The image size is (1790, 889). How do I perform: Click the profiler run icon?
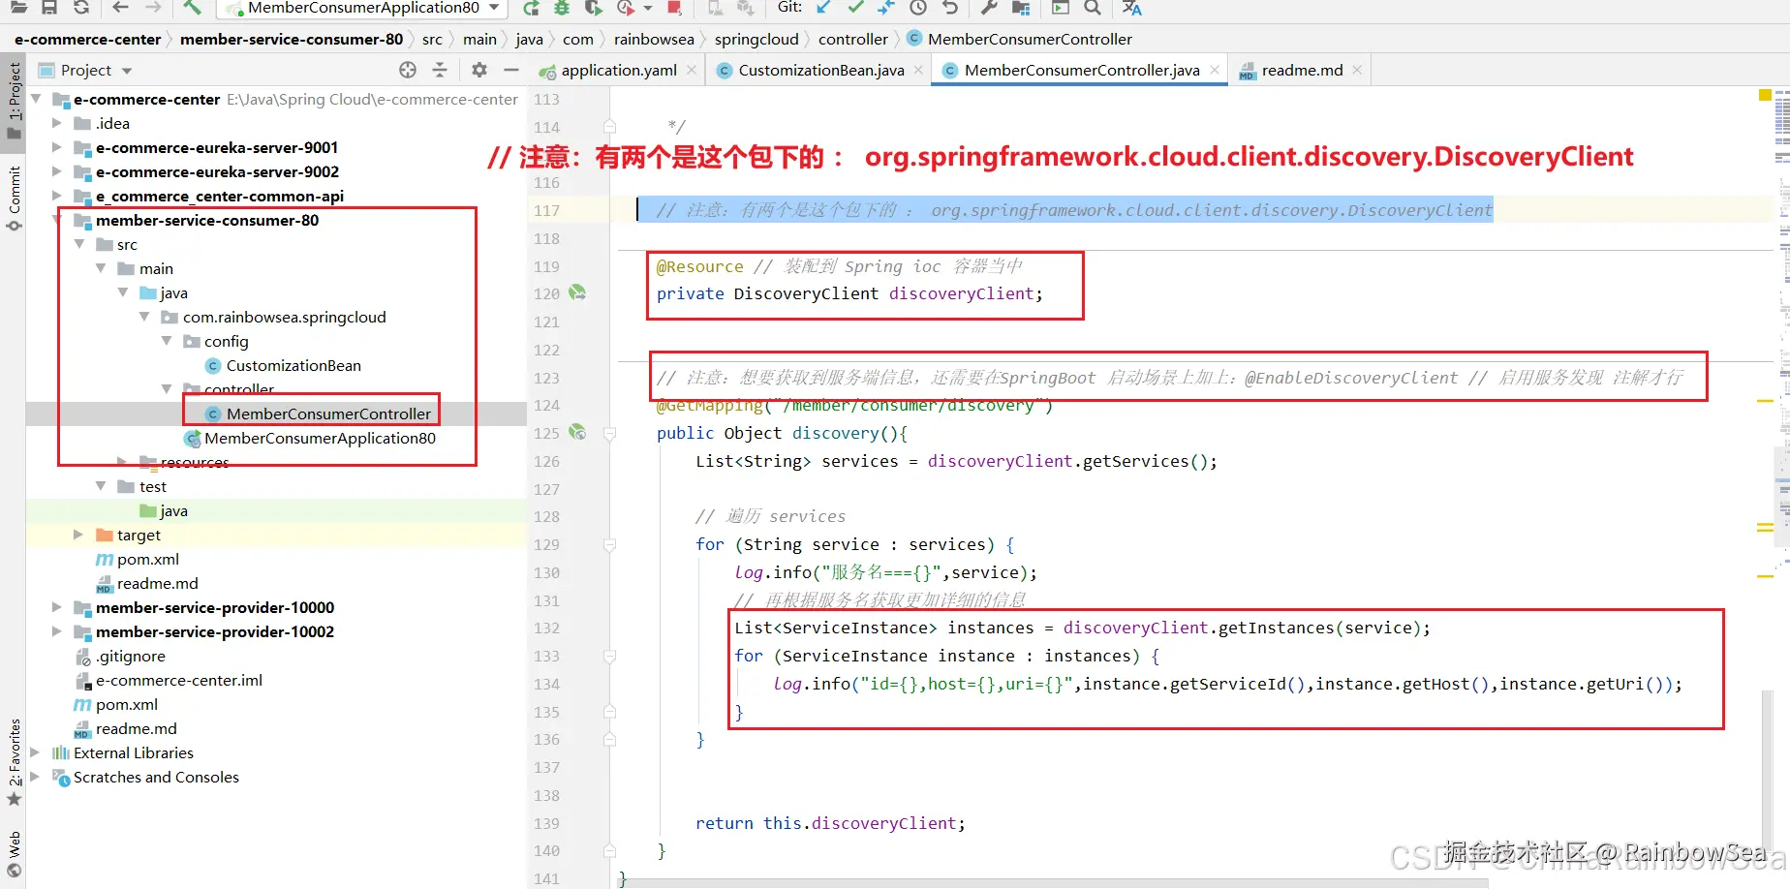[626, 8]
